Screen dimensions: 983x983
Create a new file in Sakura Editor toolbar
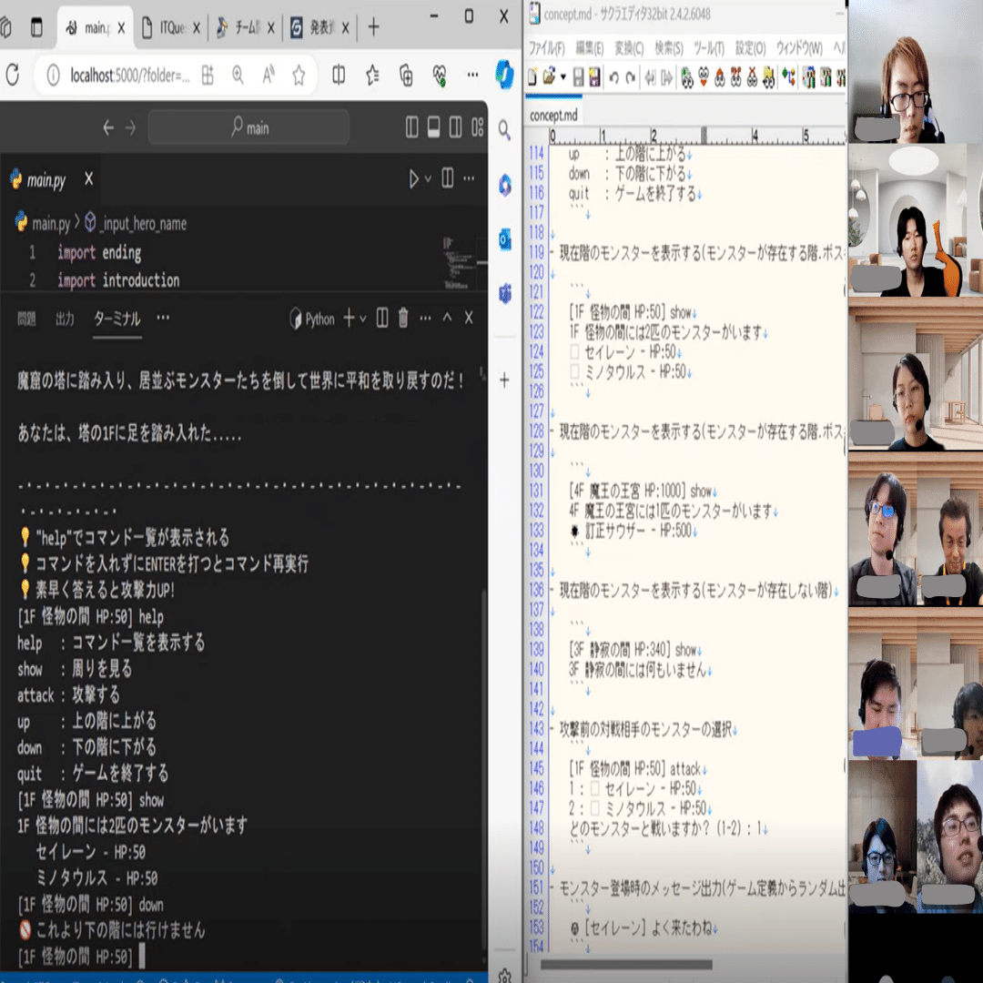532,76
